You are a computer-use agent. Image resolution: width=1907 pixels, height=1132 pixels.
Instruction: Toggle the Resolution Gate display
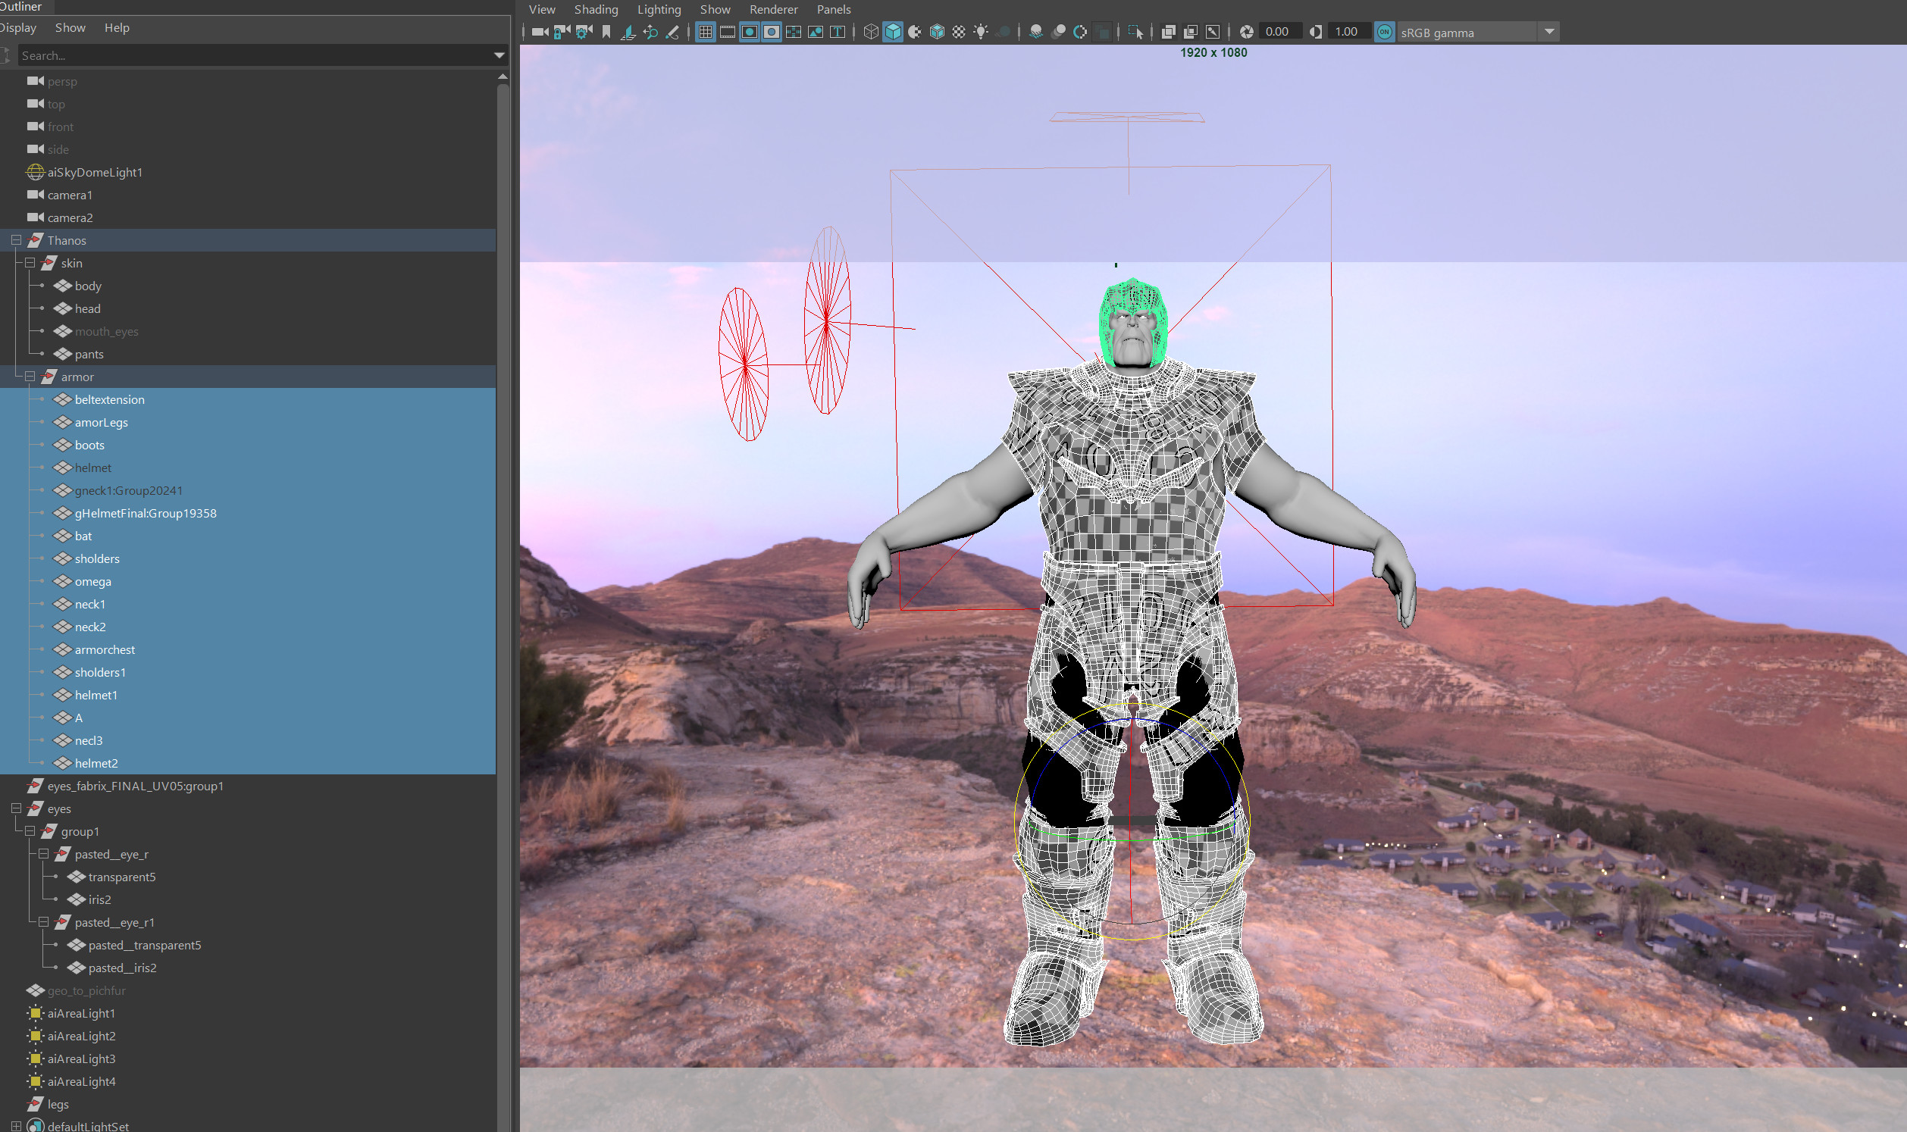click(750, 32)
